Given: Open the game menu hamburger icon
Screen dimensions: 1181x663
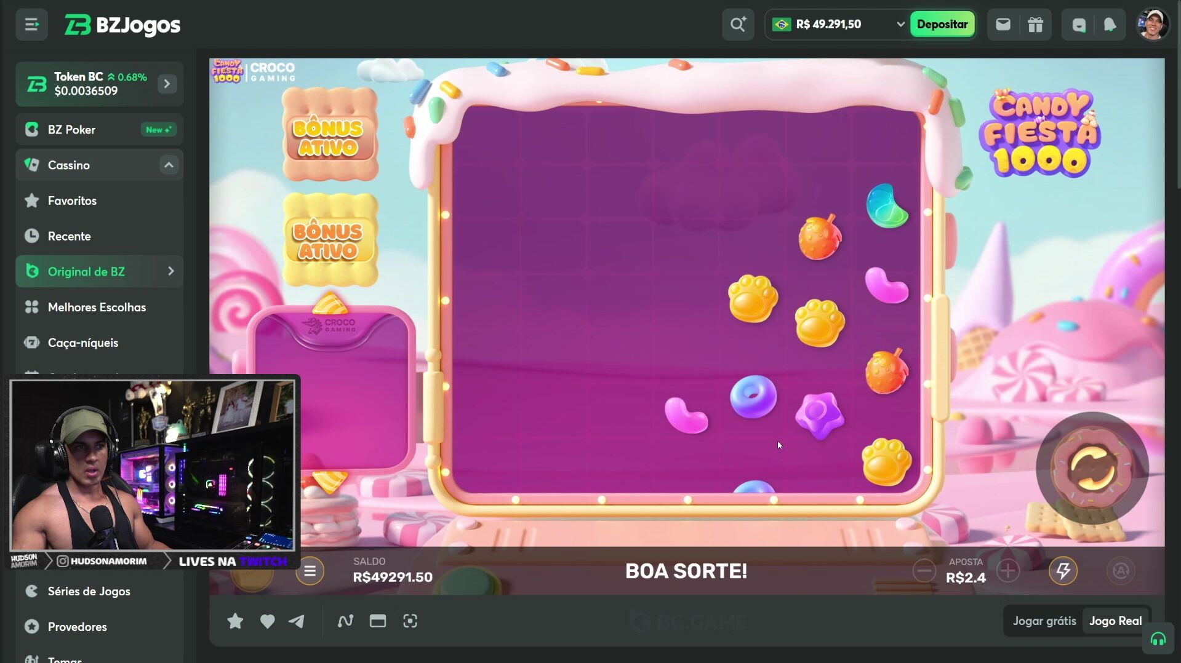Looking at the screenshot, I should [310, 571].
